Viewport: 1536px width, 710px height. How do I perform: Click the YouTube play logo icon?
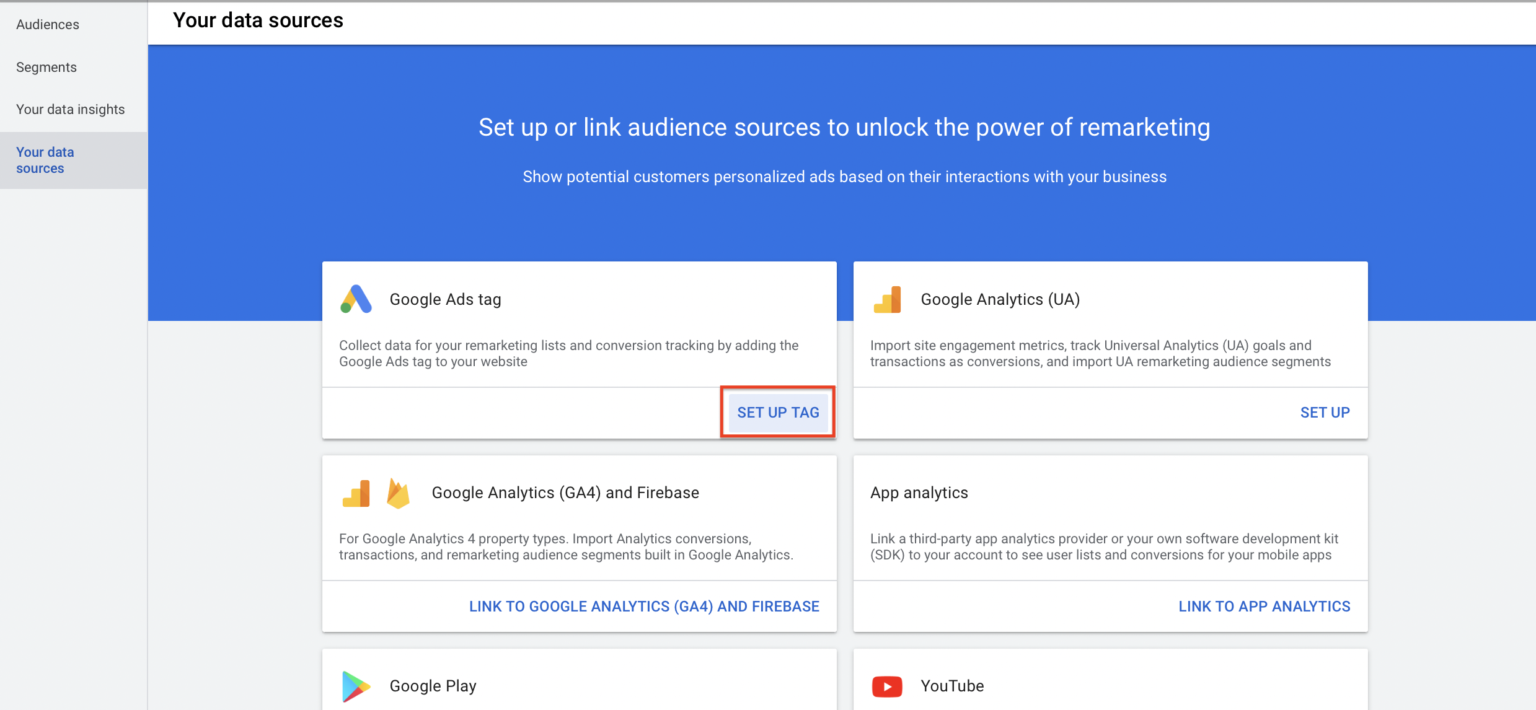click(887, 686)
